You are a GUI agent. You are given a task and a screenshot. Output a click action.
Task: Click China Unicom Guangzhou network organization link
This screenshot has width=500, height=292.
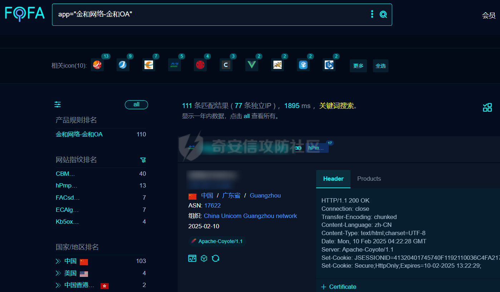(x=250, y=216)
